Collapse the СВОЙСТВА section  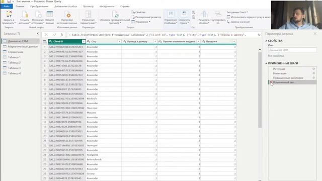tap(266, 41)
